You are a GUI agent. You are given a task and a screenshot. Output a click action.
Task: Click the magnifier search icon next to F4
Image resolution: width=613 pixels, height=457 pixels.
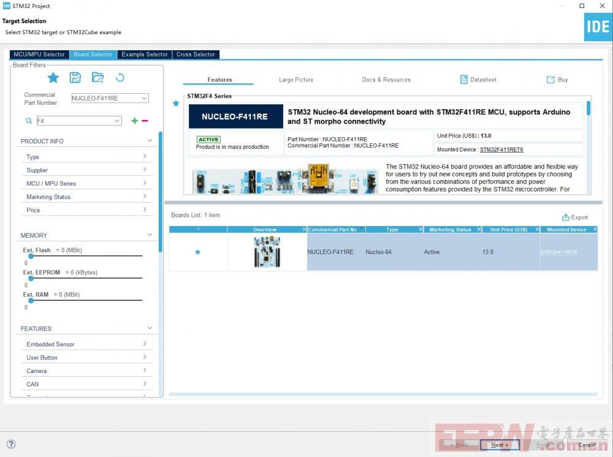[29, 121]
